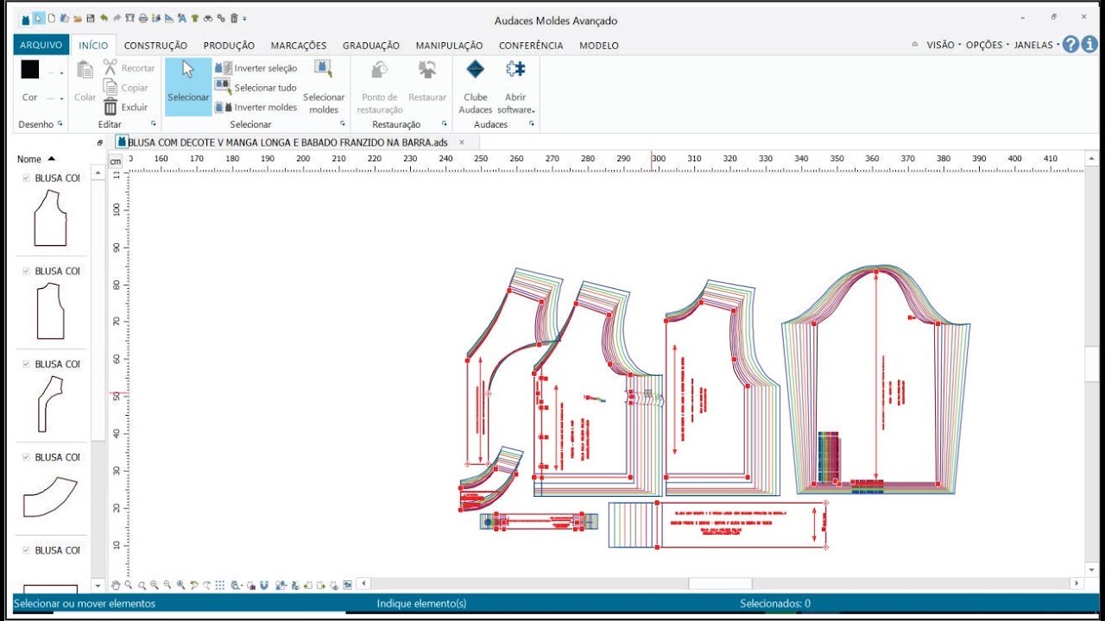Click the Copiar icon
The width and height of the screenshot is (1105, 621).
tap(110, 87)
